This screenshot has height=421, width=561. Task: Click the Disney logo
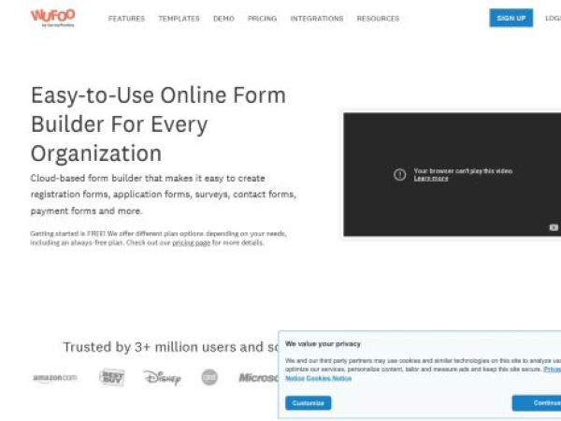[x=162, y=377]
